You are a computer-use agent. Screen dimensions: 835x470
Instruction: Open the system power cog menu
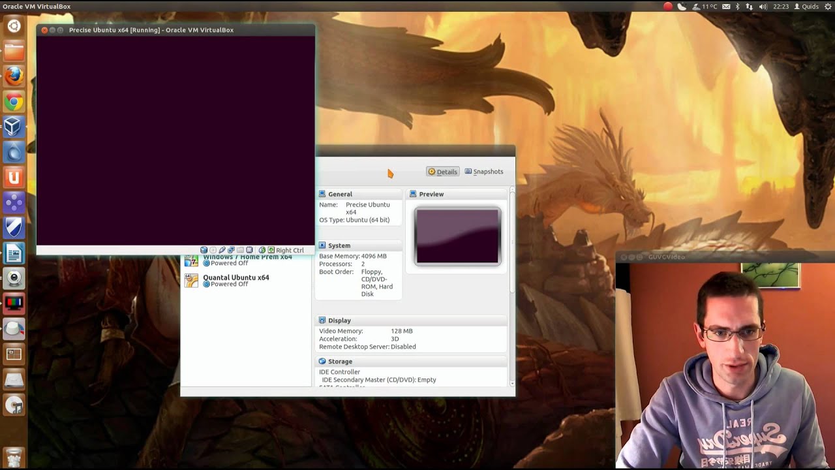pyautogui.click(x=827, y=7)
